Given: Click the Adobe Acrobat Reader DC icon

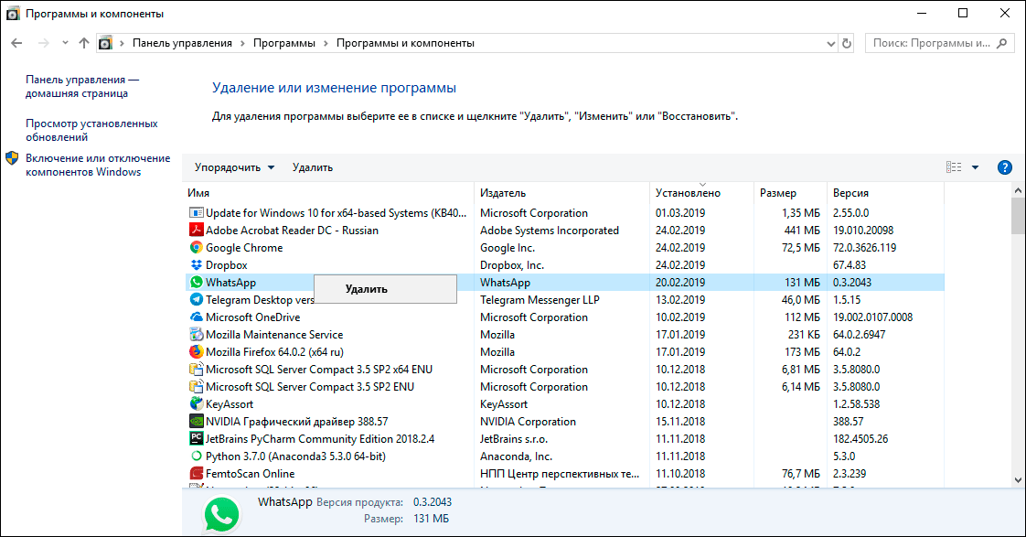Looking at the screenshot, I should (x=197, y=230).
